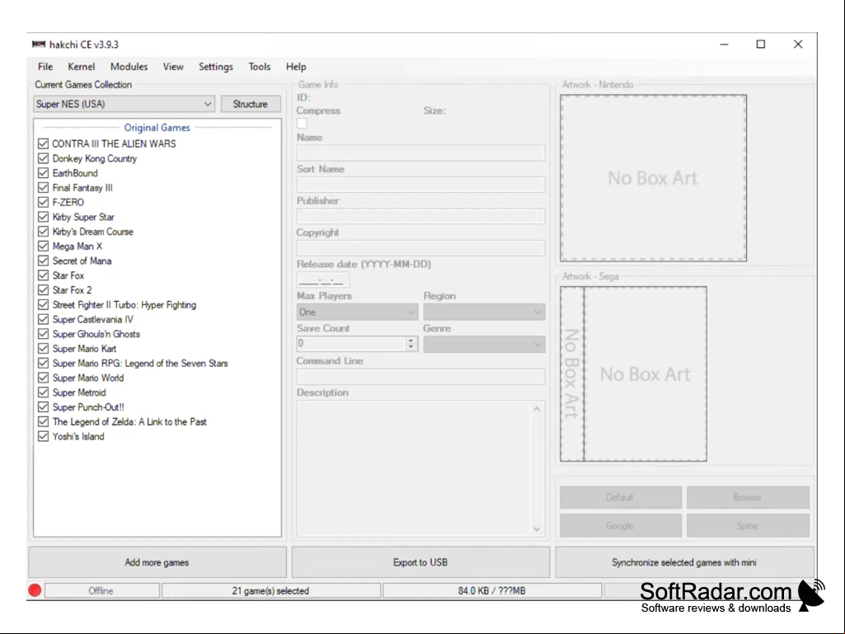Toggle Kirby Super Star checkbox

pyautogui.click(x=44, y=217)
